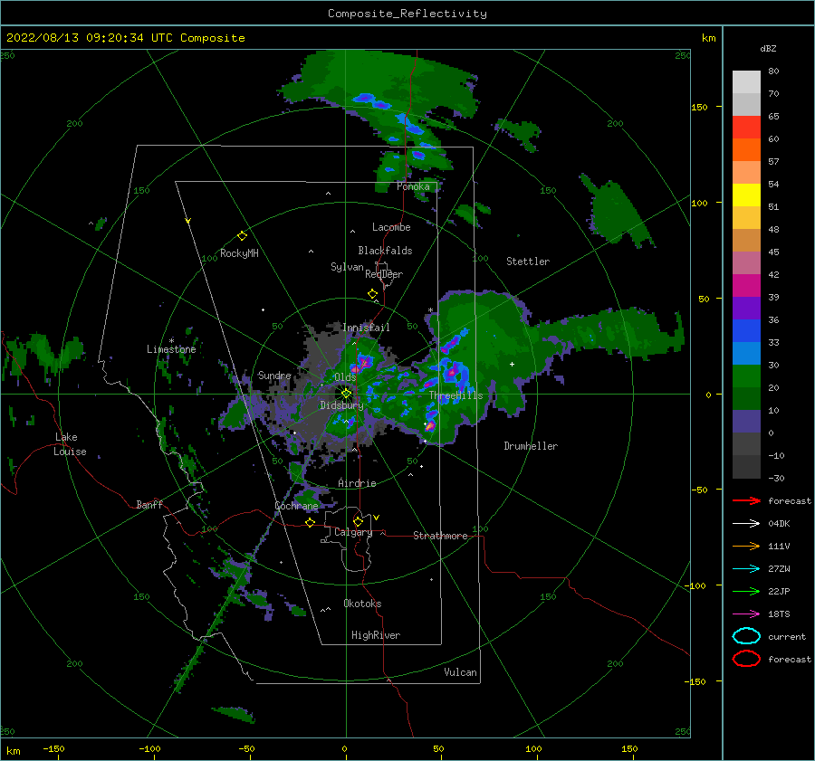This screenshot has width=815, height=761.
Task: Click the Limestone label
Action: click(171, 349)
